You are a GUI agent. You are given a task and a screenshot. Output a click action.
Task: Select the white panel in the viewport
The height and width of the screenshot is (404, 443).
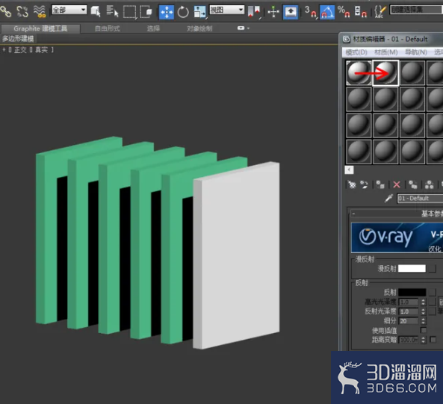[237, 255]
